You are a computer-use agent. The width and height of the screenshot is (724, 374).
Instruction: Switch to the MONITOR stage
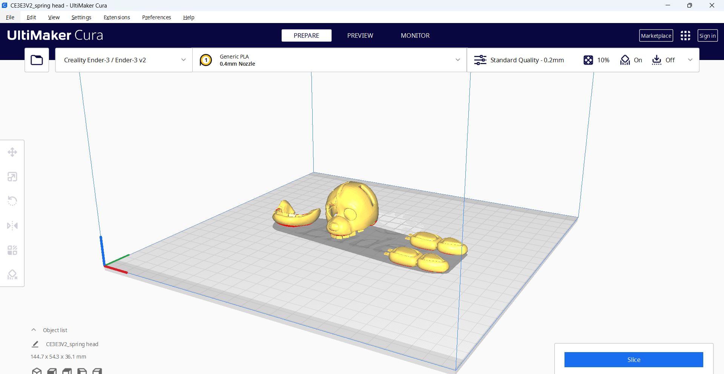point(415,35)
